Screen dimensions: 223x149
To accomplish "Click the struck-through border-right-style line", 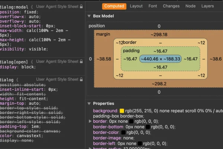I will (x=32, y=112).
